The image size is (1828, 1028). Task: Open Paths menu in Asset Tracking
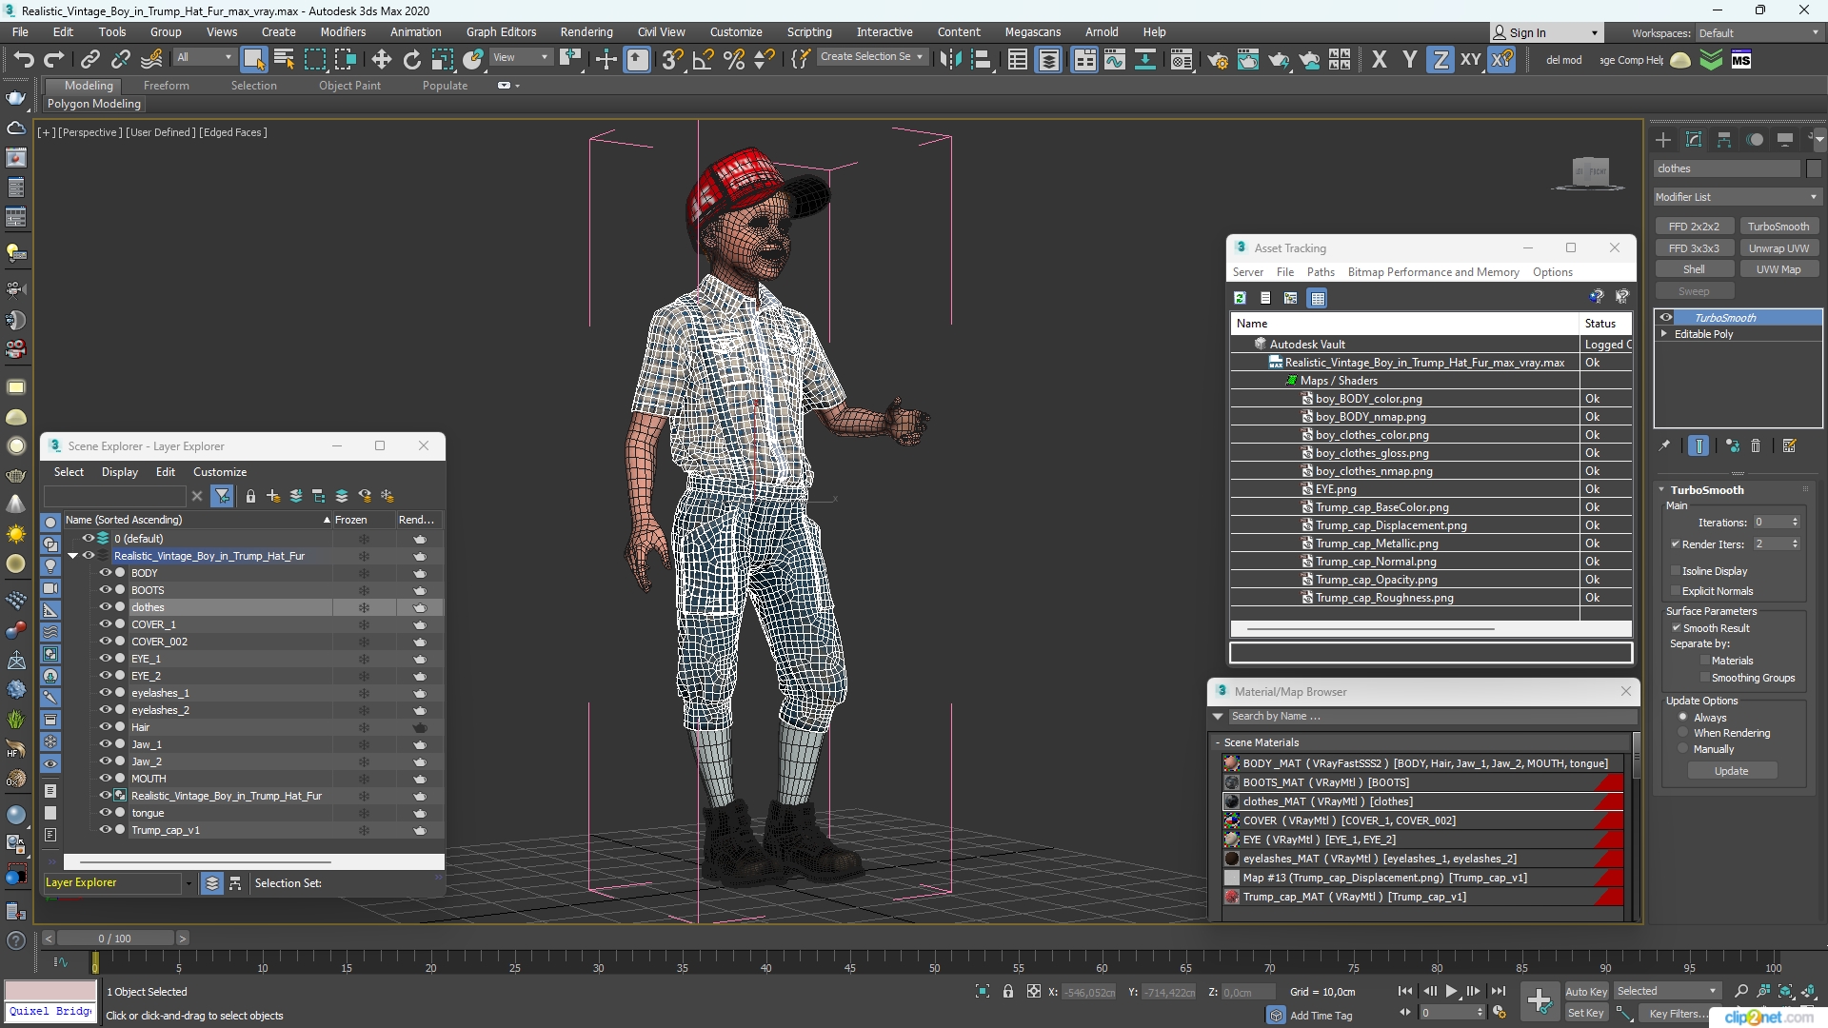(1321, 272)
